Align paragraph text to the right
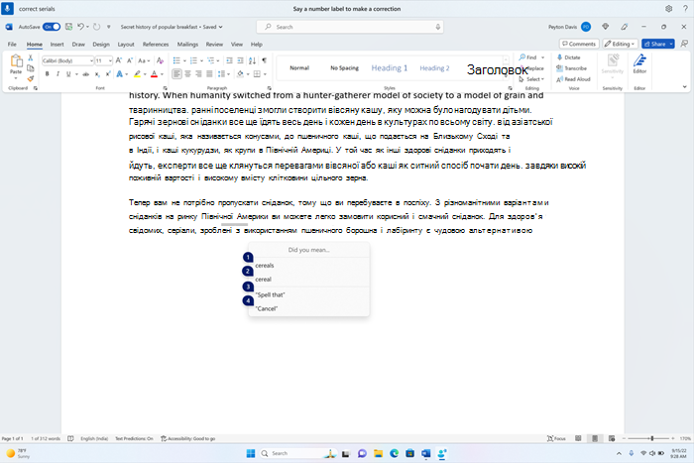The image size is (694, 463). (198, 74)
